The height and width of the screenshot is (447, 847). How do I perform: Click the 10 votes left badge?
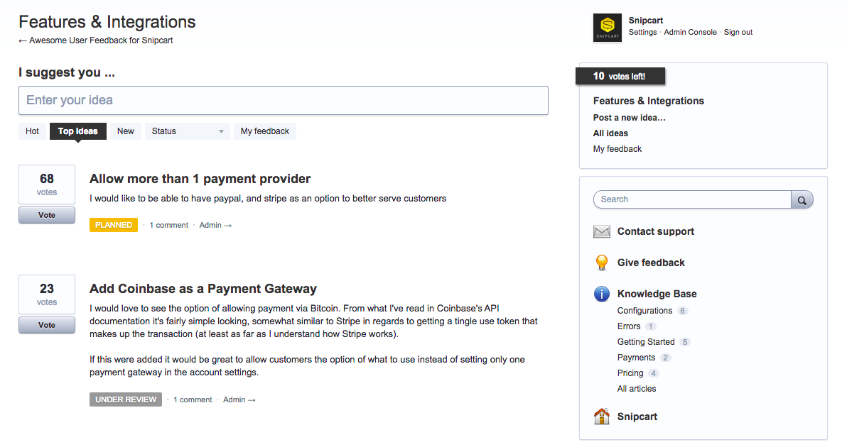(620, 76)
